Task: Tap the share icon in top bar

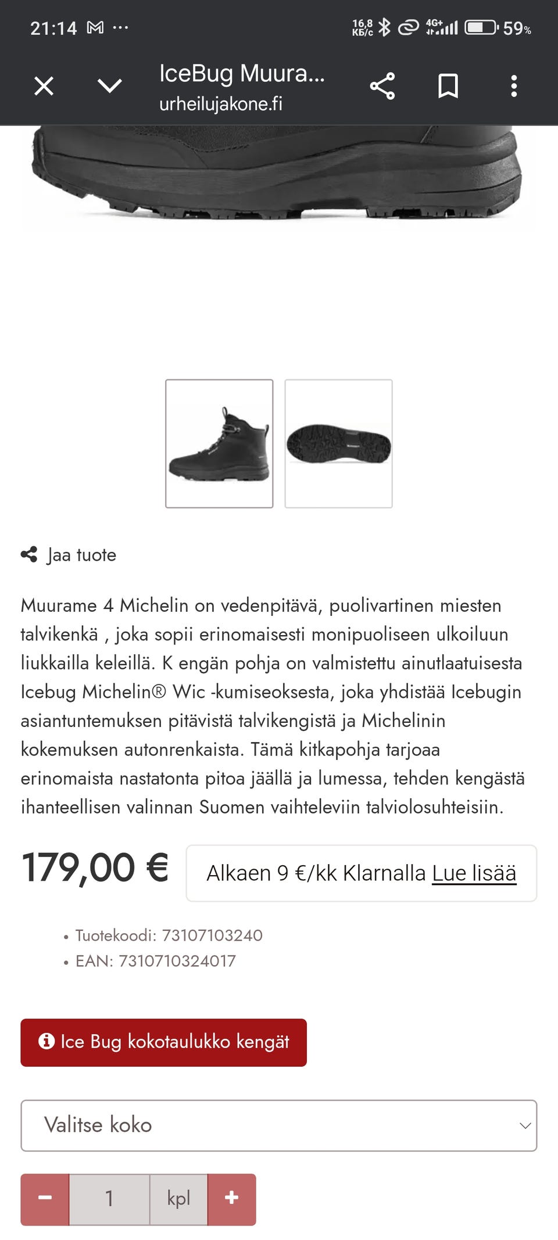Action: point(382,87)
